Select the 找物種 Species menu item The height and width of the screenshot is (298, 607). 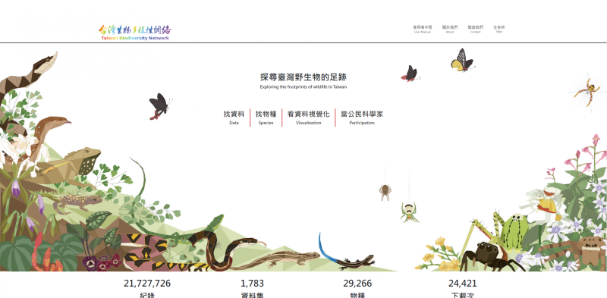pos(266,118)
